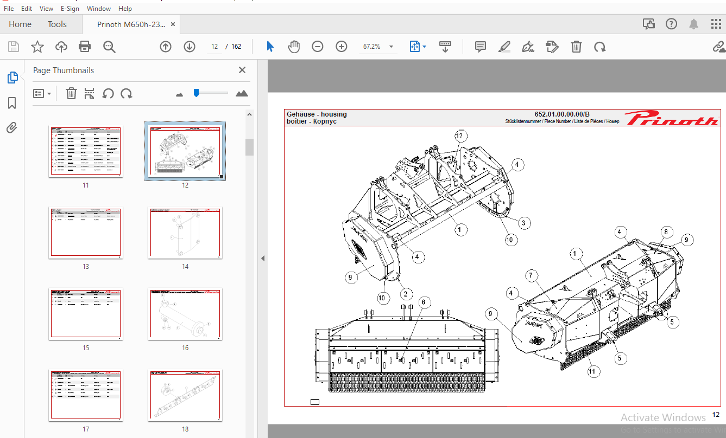Click the thumbnails panel scrollbar thumb
Screen dimensions: 726x438
point(250,147)
